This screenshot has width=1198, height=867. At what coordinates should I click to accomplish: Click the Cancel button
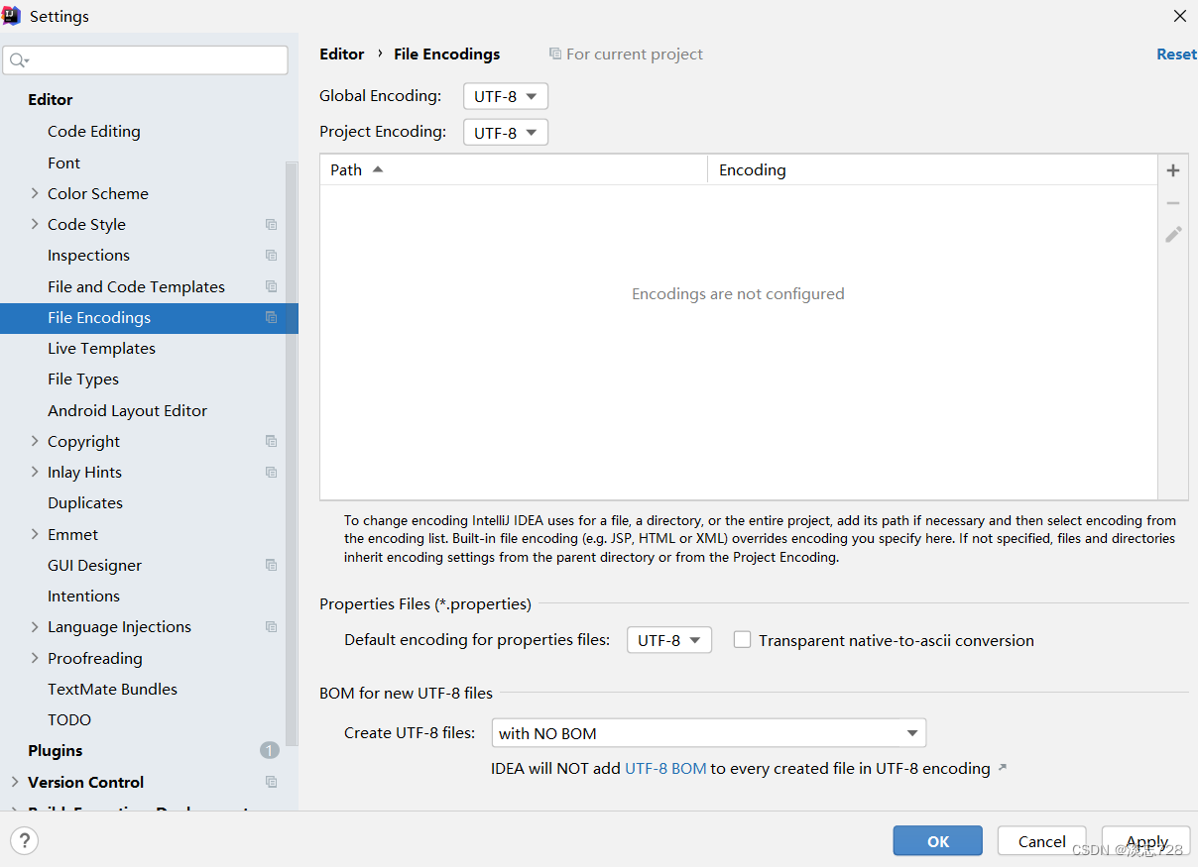pyautogui.click(x=1041, y=841)
